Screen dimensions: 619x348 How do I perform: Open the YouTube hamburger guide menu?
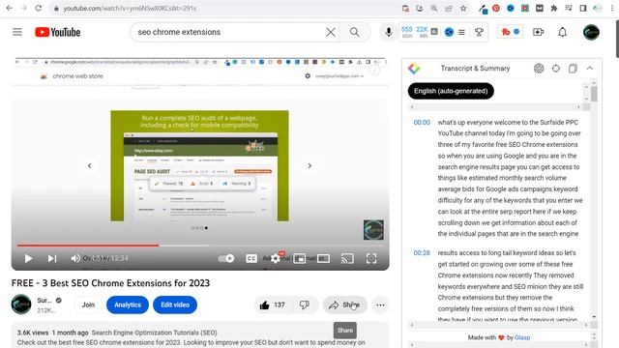coord(17,32)
